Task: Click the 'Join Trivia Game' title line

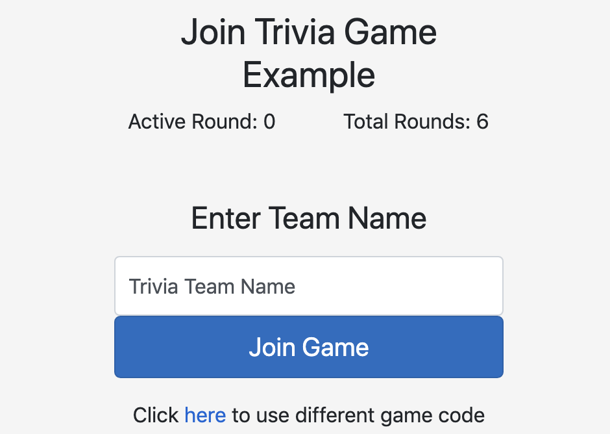Action: 308,32
